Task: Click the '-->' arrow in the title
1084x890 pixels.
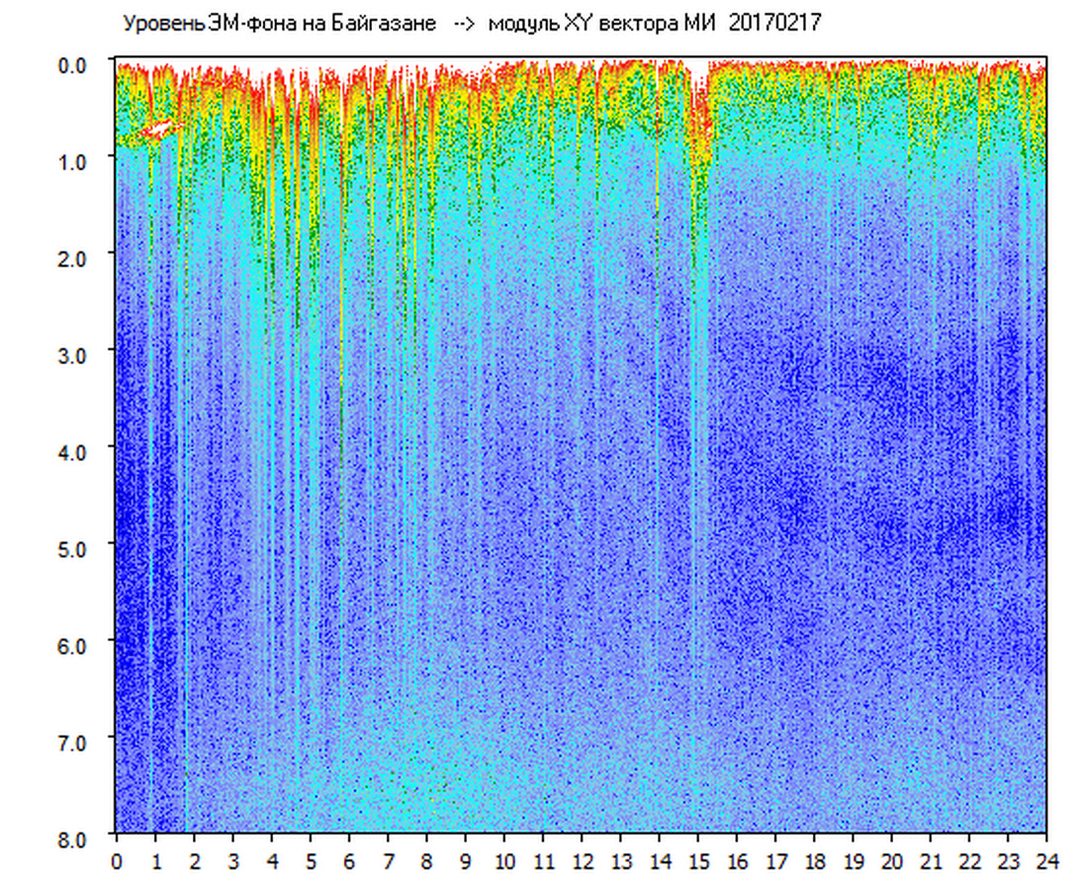Action: [x=464, y=24]
